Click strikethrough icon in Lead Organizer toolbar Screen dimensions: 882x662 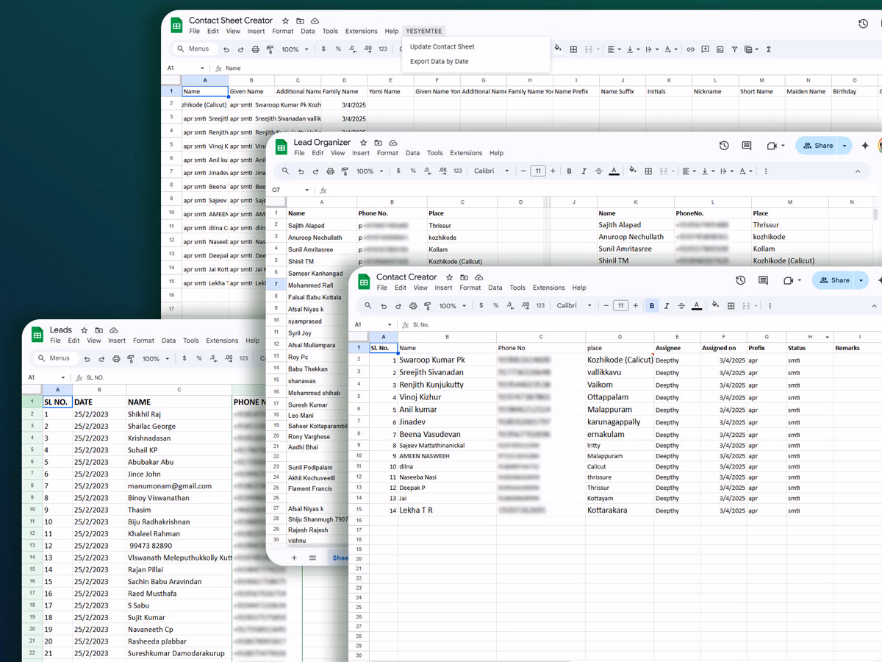pyautogui.click(x=598, y=171)
